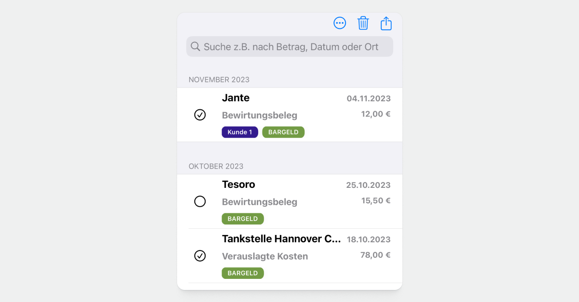This screenshot has width=579, height=302.
Task: Click the 25.10.2023 date
Action: pyautogui.click(x=368, y=185)
